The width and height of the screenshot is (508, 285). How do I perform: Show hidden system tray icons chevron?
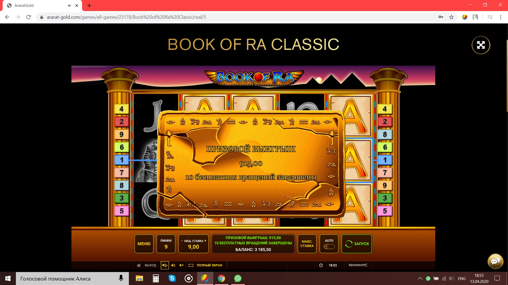coord(420,278)
